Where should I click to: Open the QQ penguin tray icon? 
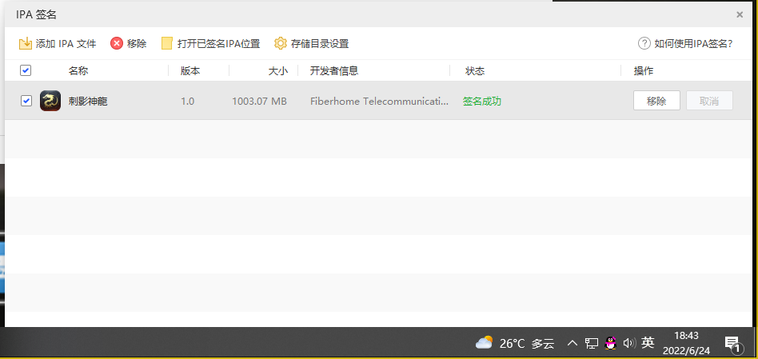[x=611, y=344]
